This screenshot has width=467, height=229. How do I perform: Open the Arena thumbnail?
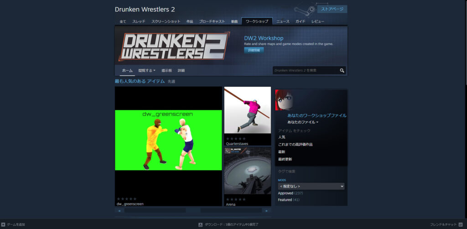coord(248,171)
